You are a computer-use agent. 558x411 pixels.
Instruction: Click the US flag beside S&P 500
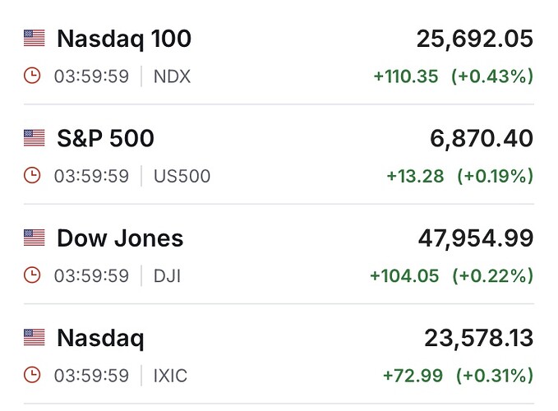pos(34,138)
